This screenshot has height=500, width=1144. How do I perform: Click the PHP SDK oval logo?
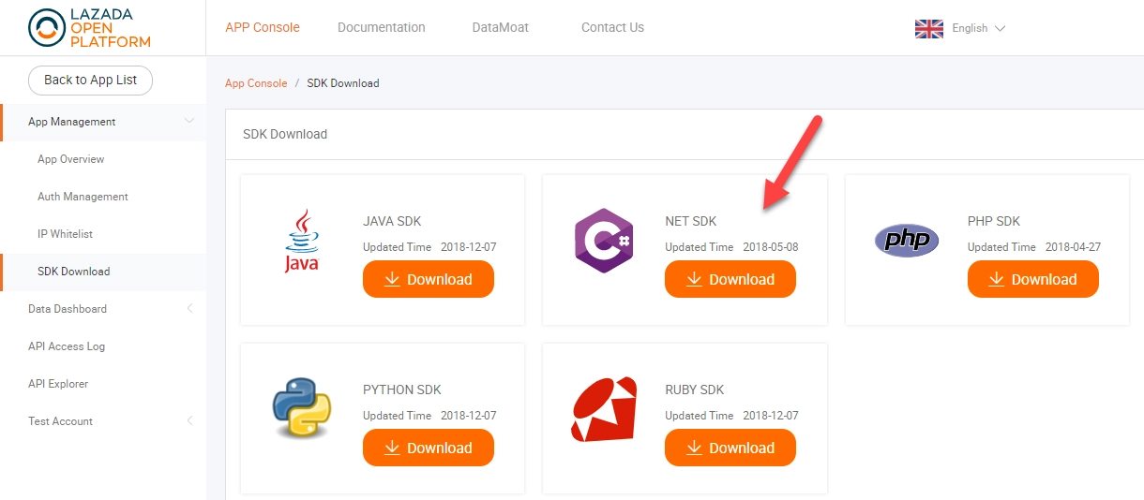click(907, 241)
